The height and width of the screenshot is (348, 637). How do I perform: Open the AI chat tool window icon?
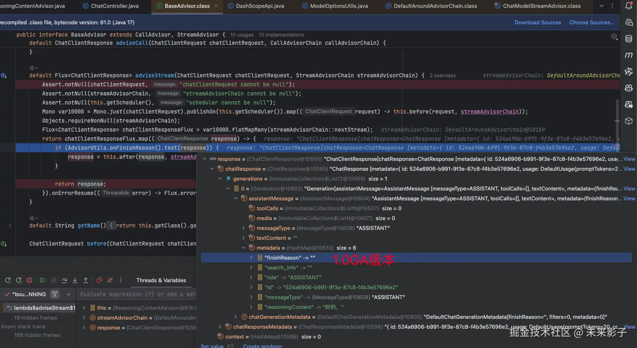tap(629, 23)
